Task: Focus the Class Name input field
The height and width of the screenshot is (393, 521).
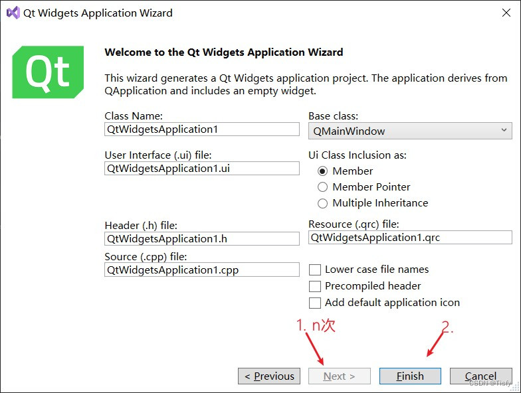Action: pos(202,129)
